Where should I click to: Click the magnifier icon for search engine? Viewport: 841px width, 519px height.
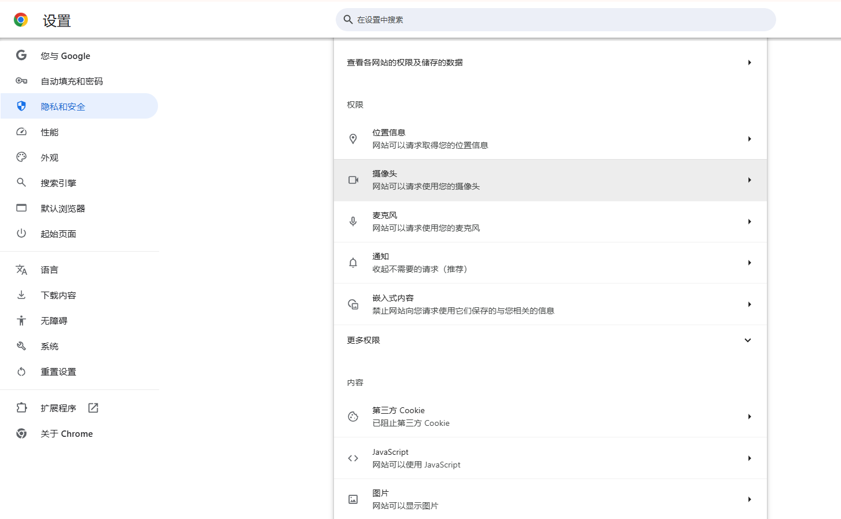[x=21, y=182]
